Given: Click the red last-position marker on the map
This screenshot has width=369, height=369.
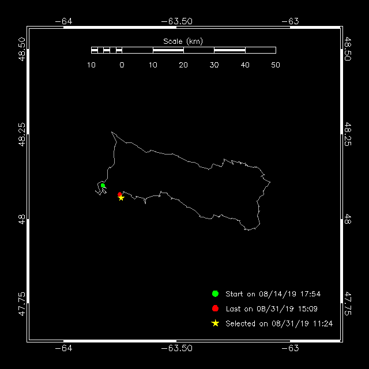Looking at the screenshot, I should [119, 194].
